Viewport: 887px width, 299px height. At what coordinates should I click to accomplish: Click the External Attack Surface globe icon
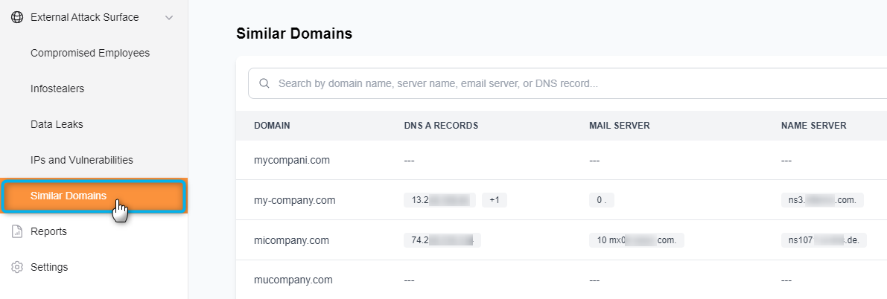(17, 17)
